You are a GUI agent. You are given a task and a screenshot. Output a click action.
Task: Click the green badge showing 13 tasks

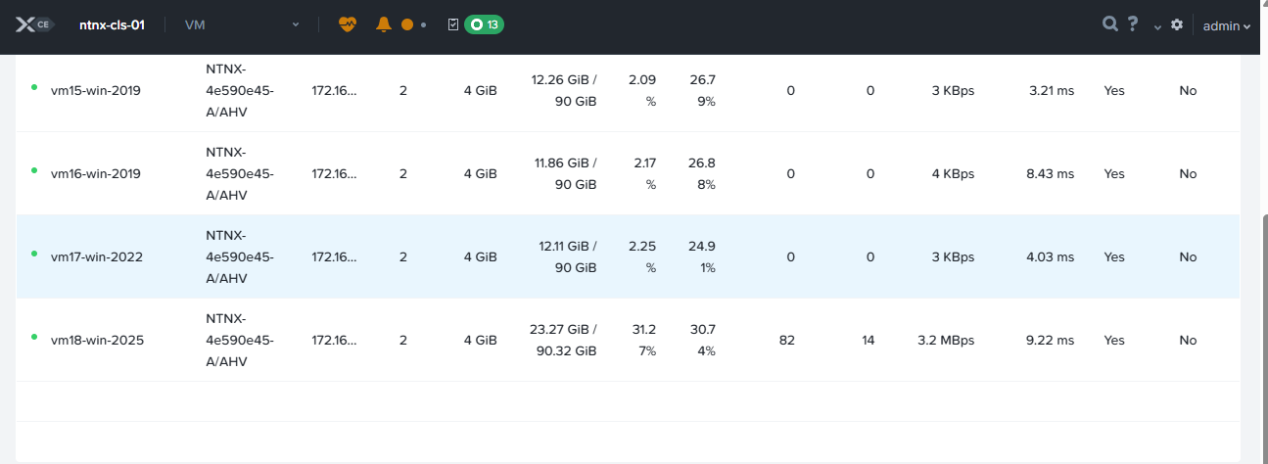pos(485,24)
